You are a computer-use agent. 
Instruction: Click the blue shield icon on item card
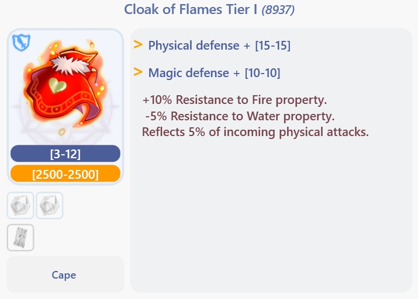(x=21, y=42)
